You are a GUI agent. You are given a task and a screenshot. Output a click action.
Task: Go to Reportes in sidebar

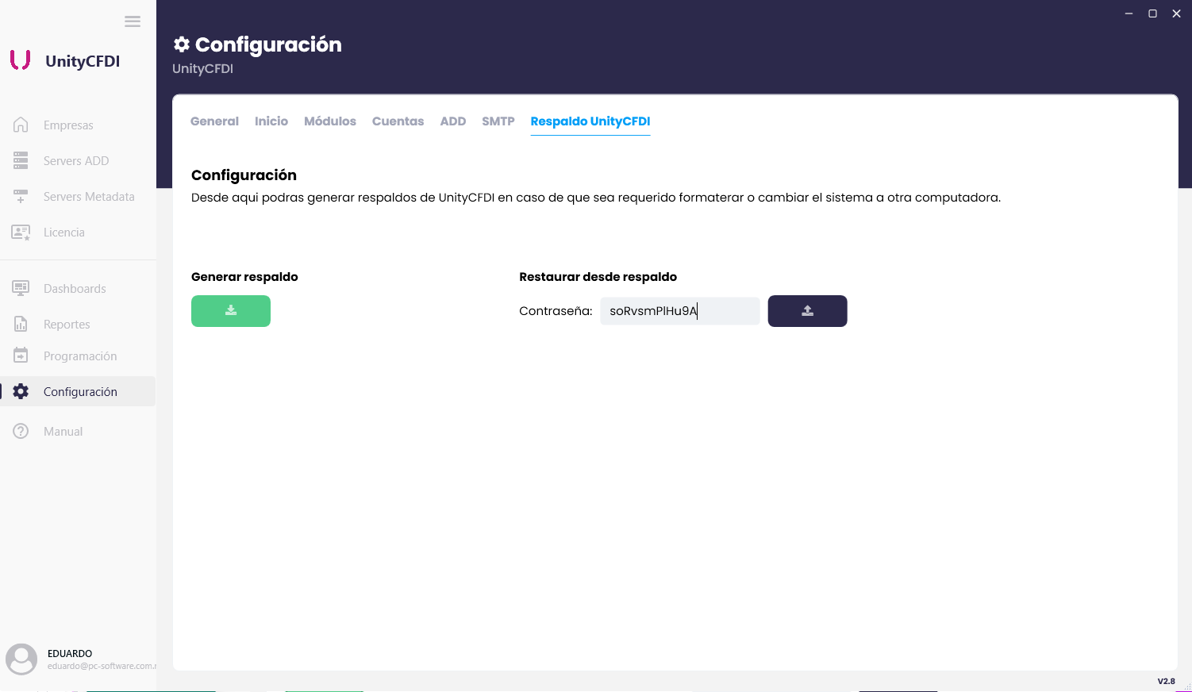tap(67, 325)
